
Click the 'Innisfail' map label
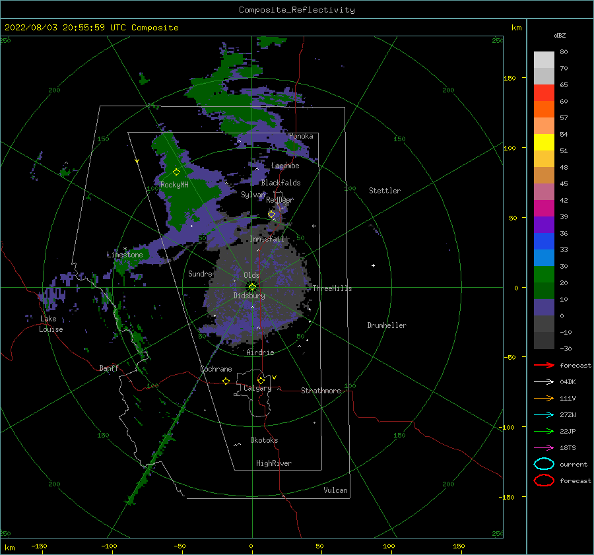267,239
